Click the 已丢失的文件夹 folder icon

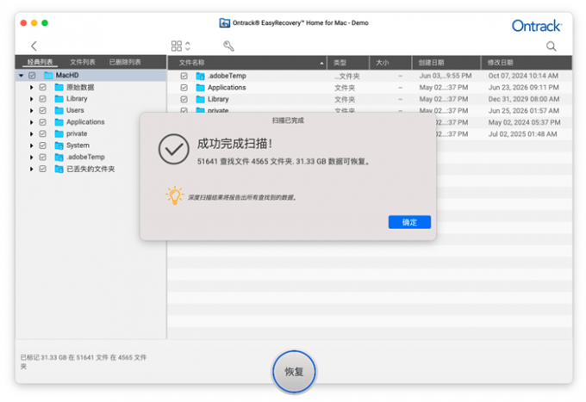pyautogui.click(x=59, y=169)
